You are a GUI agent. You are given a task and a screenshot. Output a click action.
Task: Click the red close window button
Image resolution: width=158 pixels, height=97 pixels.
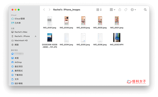(12, 10)
